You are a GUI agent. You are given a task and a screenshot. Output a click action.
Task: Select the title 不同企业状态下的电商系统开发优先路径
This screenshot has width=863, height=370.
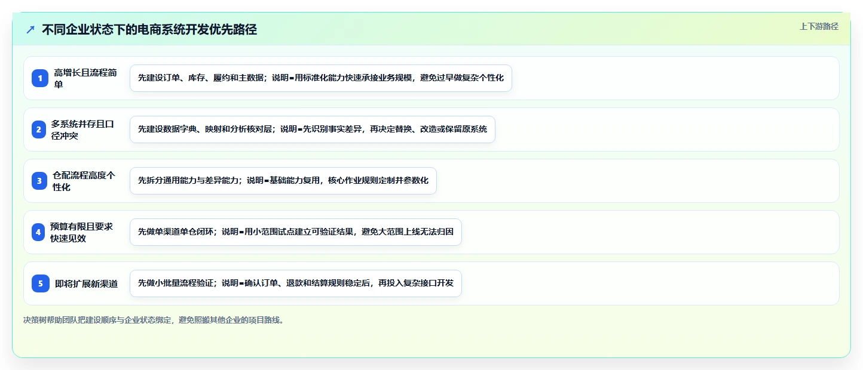click(x=149, y=29)
